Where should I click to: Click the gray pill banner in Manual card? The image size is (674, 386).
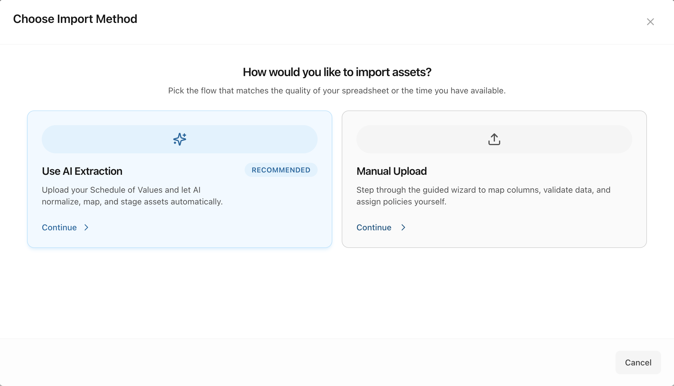(x=426, y=139)
